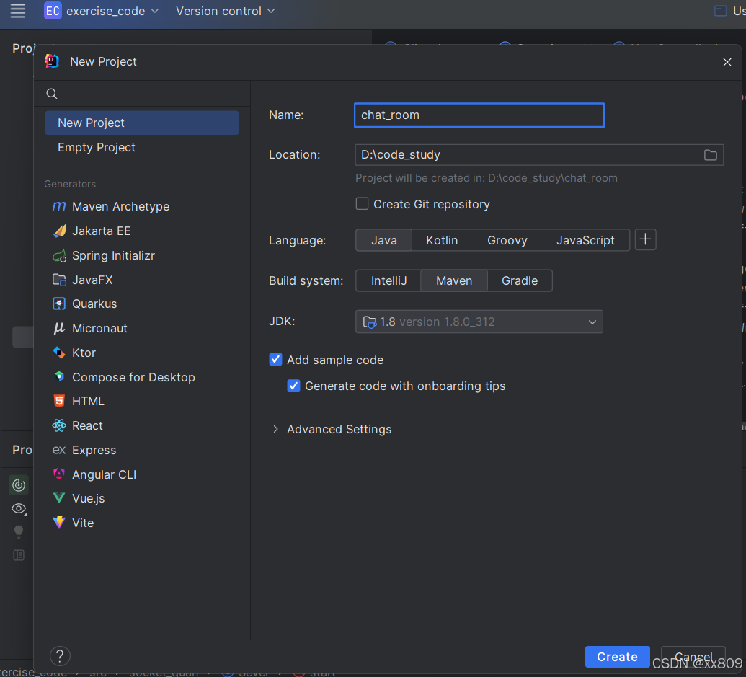Click the lightbulb icon in left sidebar
This screenshot has width=746, height=677.
click(x=19, y=531)
